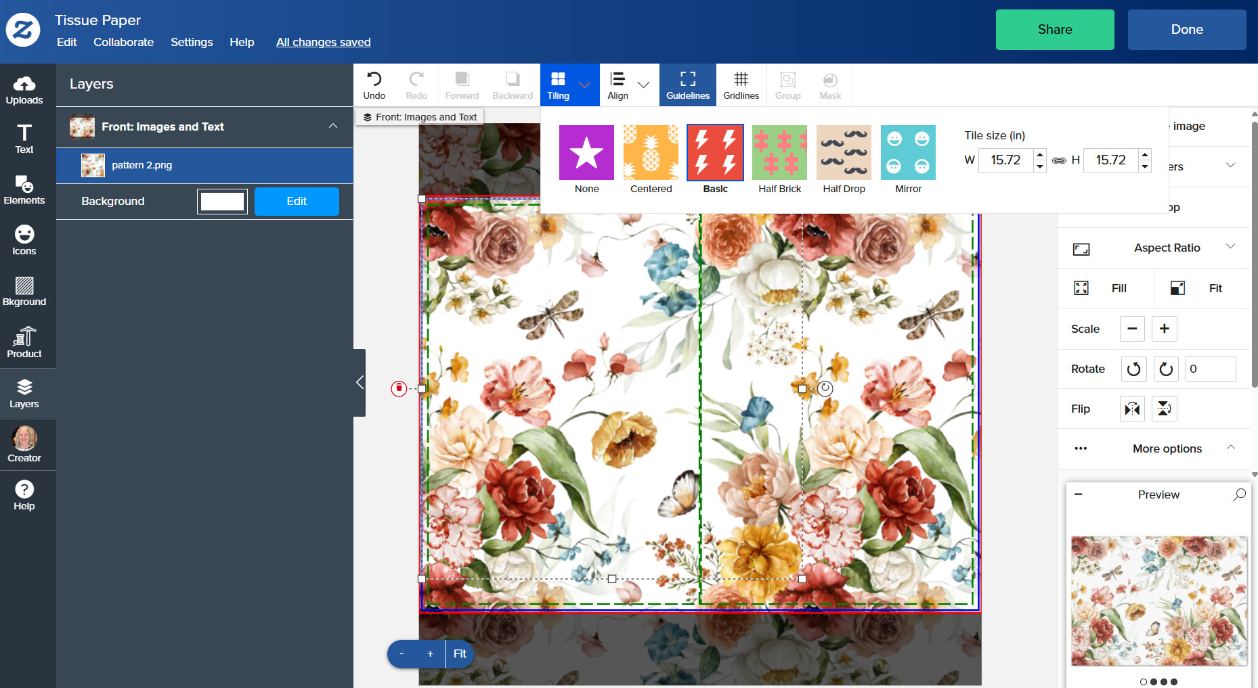Collapse the left panel with the arrow
The height and width of the screenshot is (688, 1258).
[x=360, y=383]
